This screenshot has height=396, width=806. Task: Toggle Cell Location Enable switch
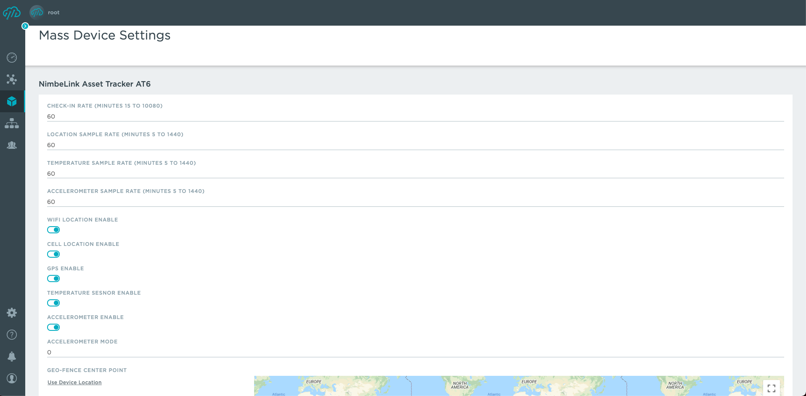pyautogui.click(x=53, y=254)
